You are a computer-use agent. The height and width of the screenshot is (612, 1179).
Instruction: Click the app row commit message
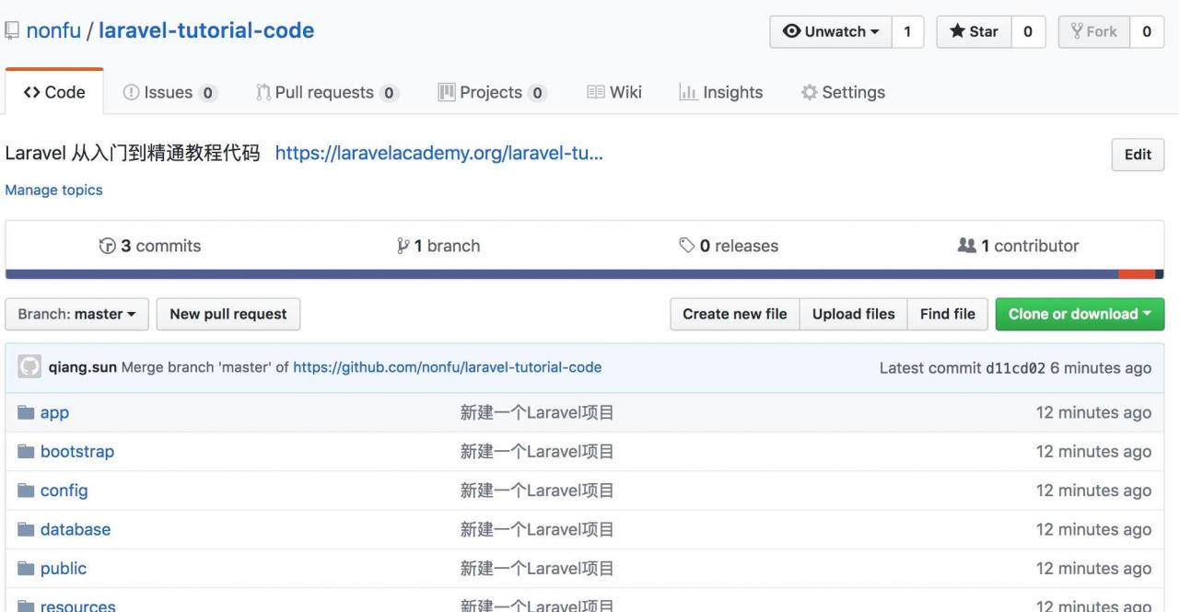pyautogui.click(x=537, y=412)
